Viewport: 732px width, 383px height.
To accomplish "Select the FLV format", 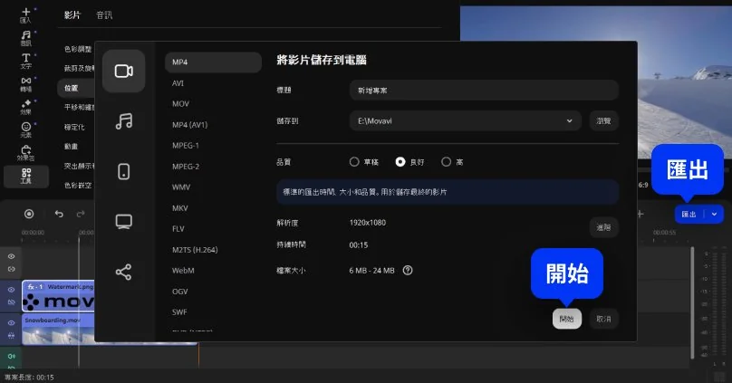I will (178, 228).
